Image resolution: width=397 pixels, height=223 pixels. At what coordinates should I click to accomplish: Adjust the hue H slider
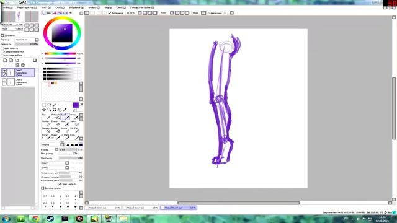pyautogui.click(x=60, y=53)
